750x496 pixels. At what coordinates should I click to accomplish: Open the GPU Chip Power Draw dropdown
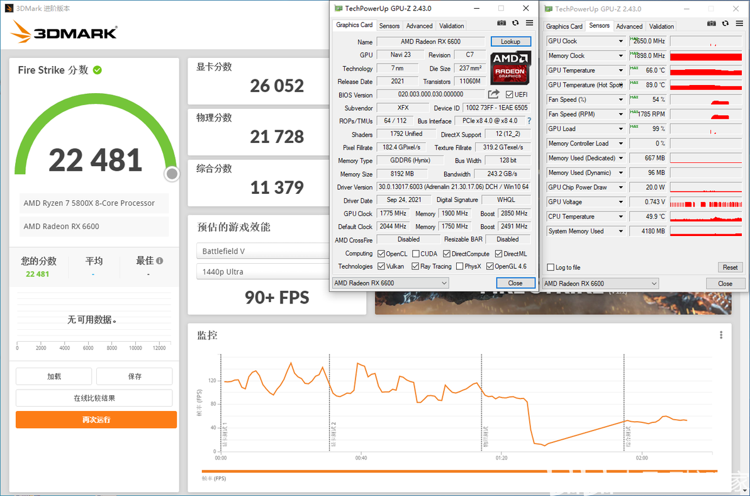(621, 187)
